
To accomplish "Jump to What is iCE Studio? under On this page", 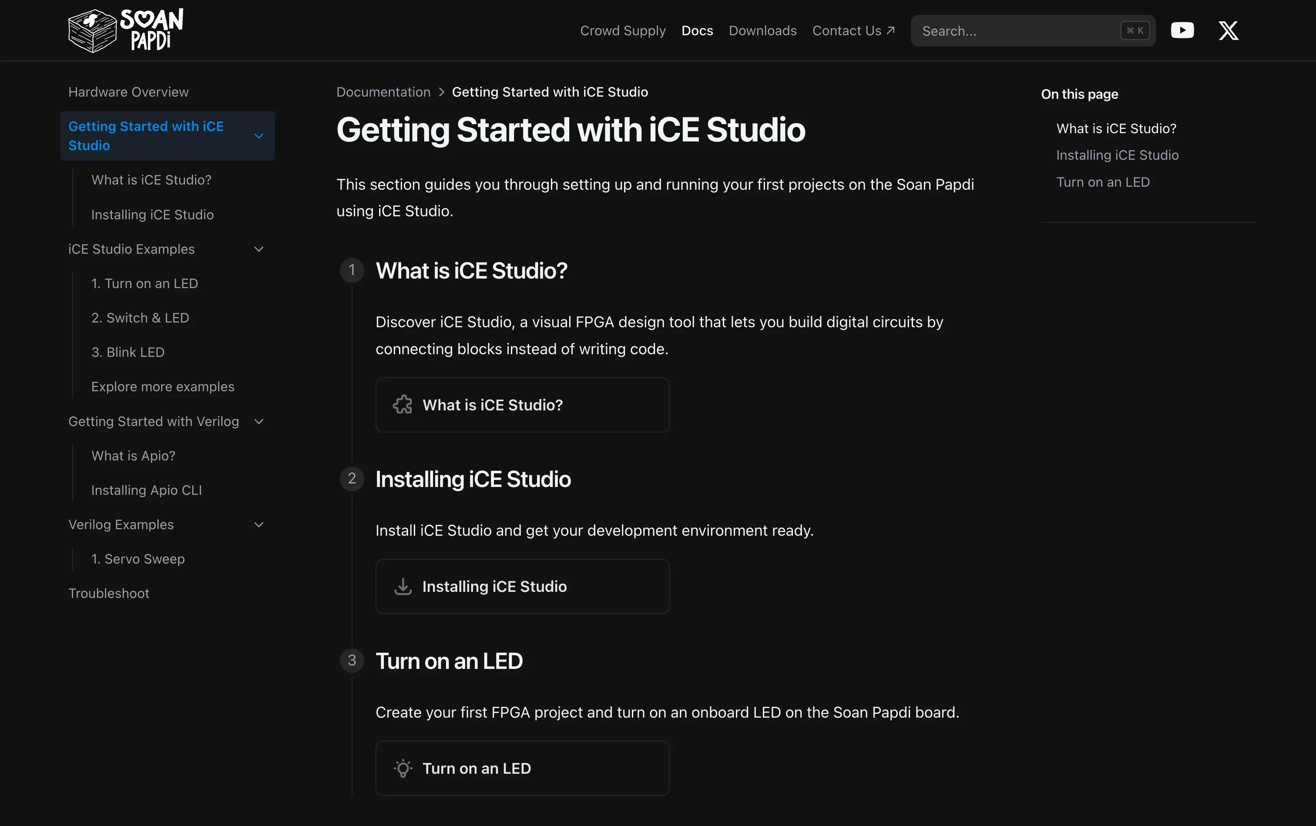I will 1116,128.
